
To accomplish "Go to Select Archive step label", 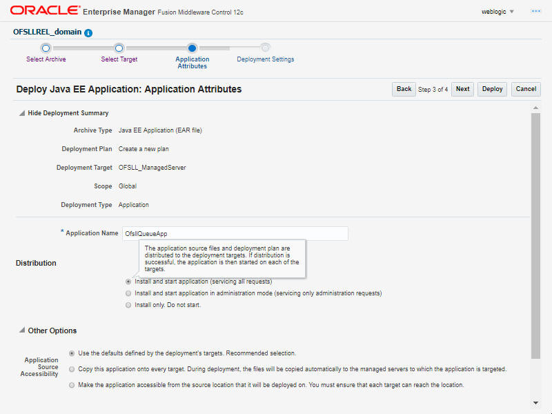I will click(x=46, y=59).
